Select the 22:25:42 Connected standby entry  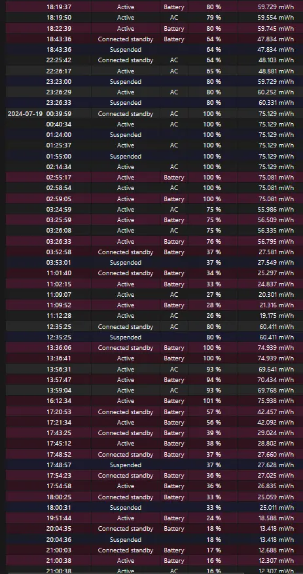(154, 60)
